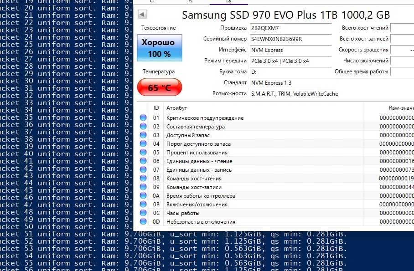
Task: Click the 'Серийный номер' label
Action: point(225,39)
